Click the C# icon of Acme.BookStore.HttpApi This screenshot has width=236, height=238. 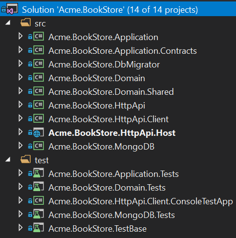point(39,105)
